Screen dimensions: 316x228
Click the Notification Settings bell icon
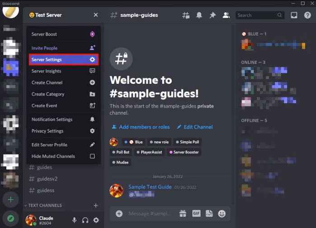(92, 119)
